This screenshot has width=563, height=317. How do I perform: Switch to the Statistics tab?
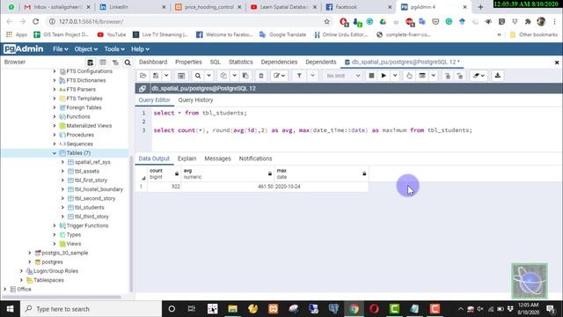240,63
